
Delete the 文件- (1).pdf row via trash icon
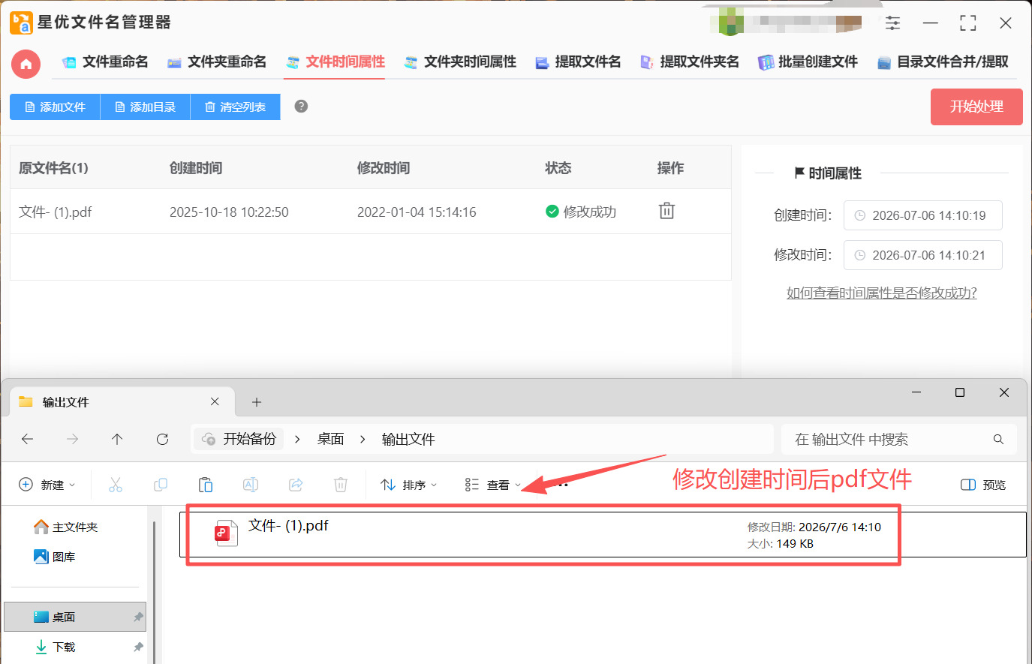[x=666, y=211]
